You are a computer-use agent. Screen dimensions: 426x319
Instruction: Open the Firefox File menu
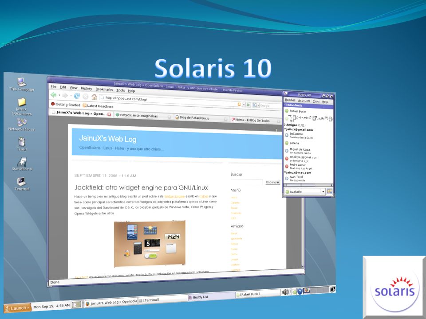point(53,86)
